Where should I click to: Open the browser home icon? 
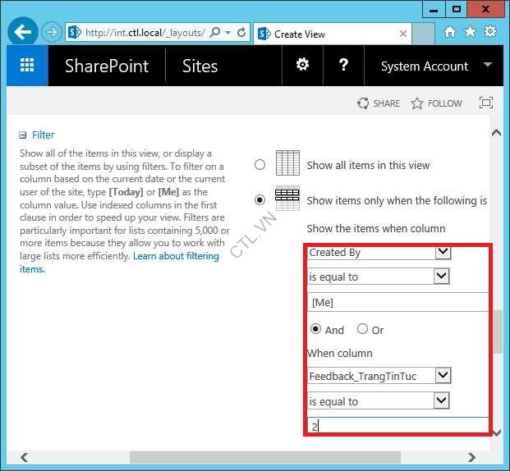pyautogui.click(x=449, y=32)
